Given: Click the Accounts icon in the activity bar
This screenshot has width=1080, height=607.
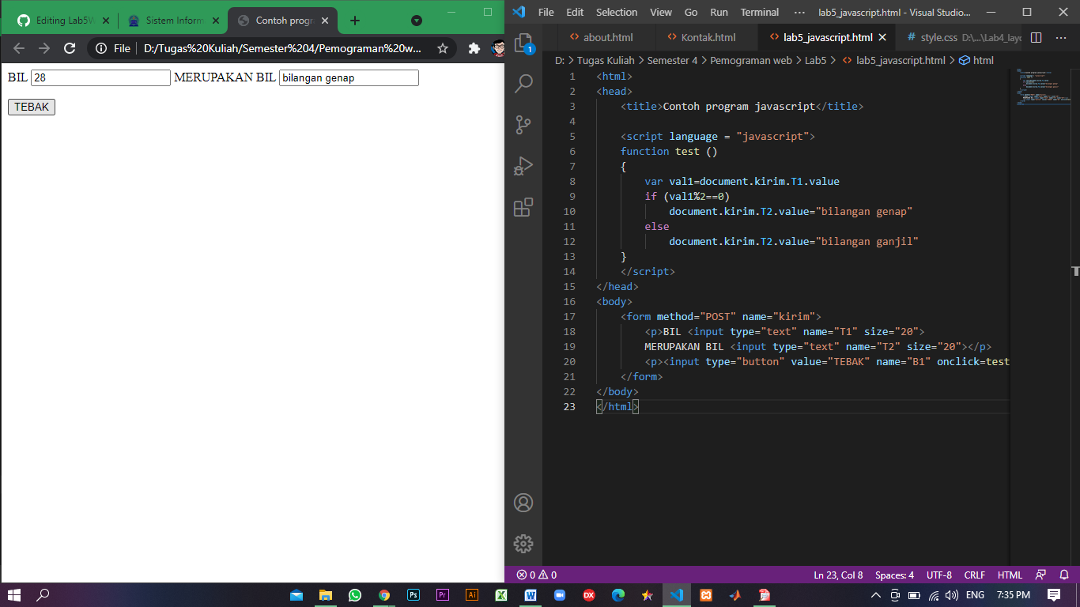Looking at the screenshot, I should click(522, 503).
